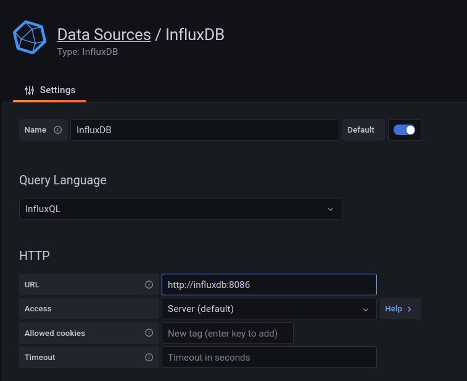Click the Name field containing InfluxDB

[x=204, y=130]
